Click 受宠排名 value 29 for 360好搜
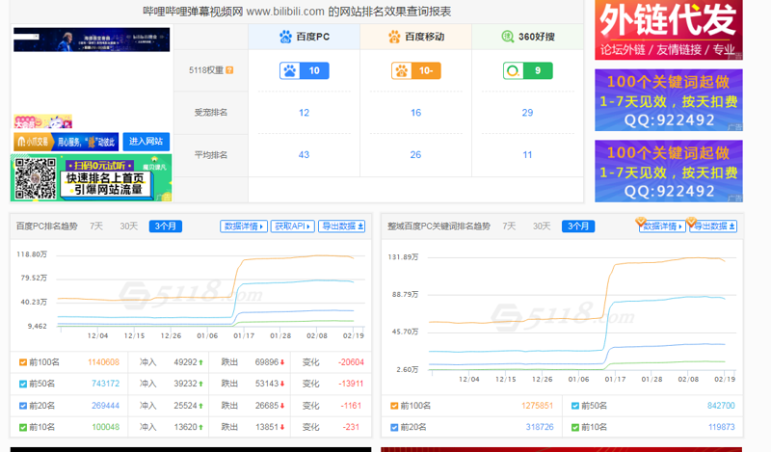The image size is (771, 452). coord(527,113)
